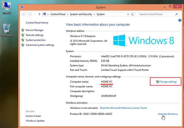
Task: Click the Intel Core i5-4570 processor value
Action: [x=137, y=56]
